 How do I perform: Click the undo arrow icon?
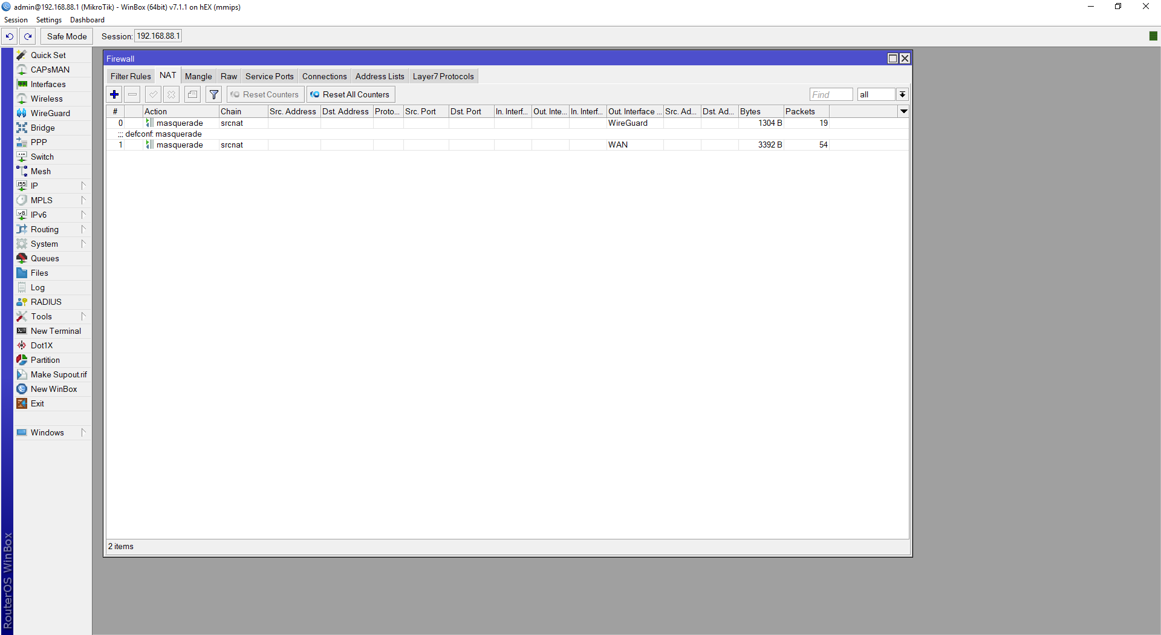[x=10, y=36]
